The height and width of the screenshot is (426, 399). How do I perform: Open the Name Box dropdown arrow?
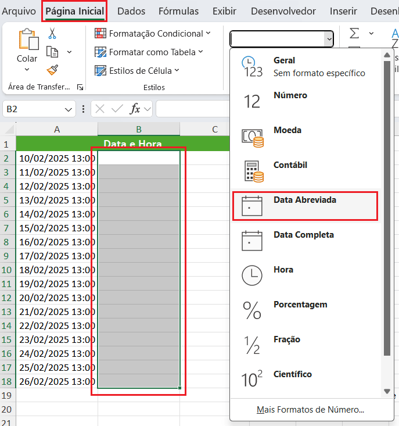[69, 109]
